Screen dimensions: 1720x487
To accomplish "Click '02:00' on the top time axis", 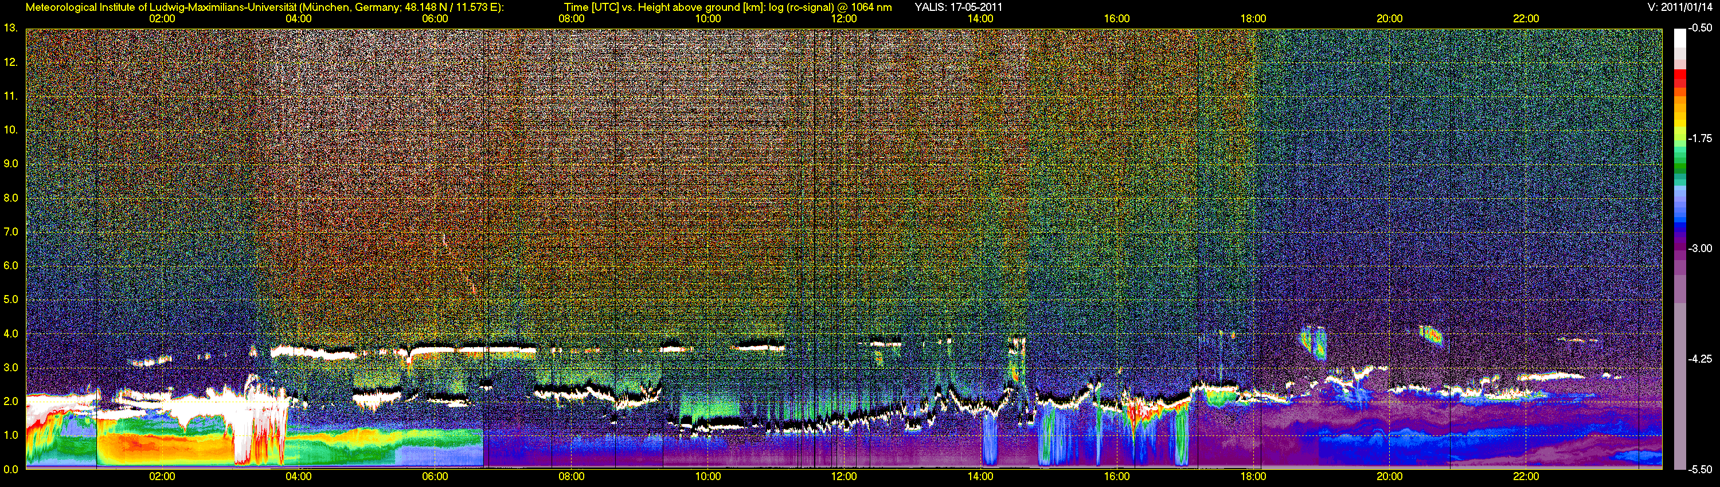I will pyautogui.click(x=162, y=19).
